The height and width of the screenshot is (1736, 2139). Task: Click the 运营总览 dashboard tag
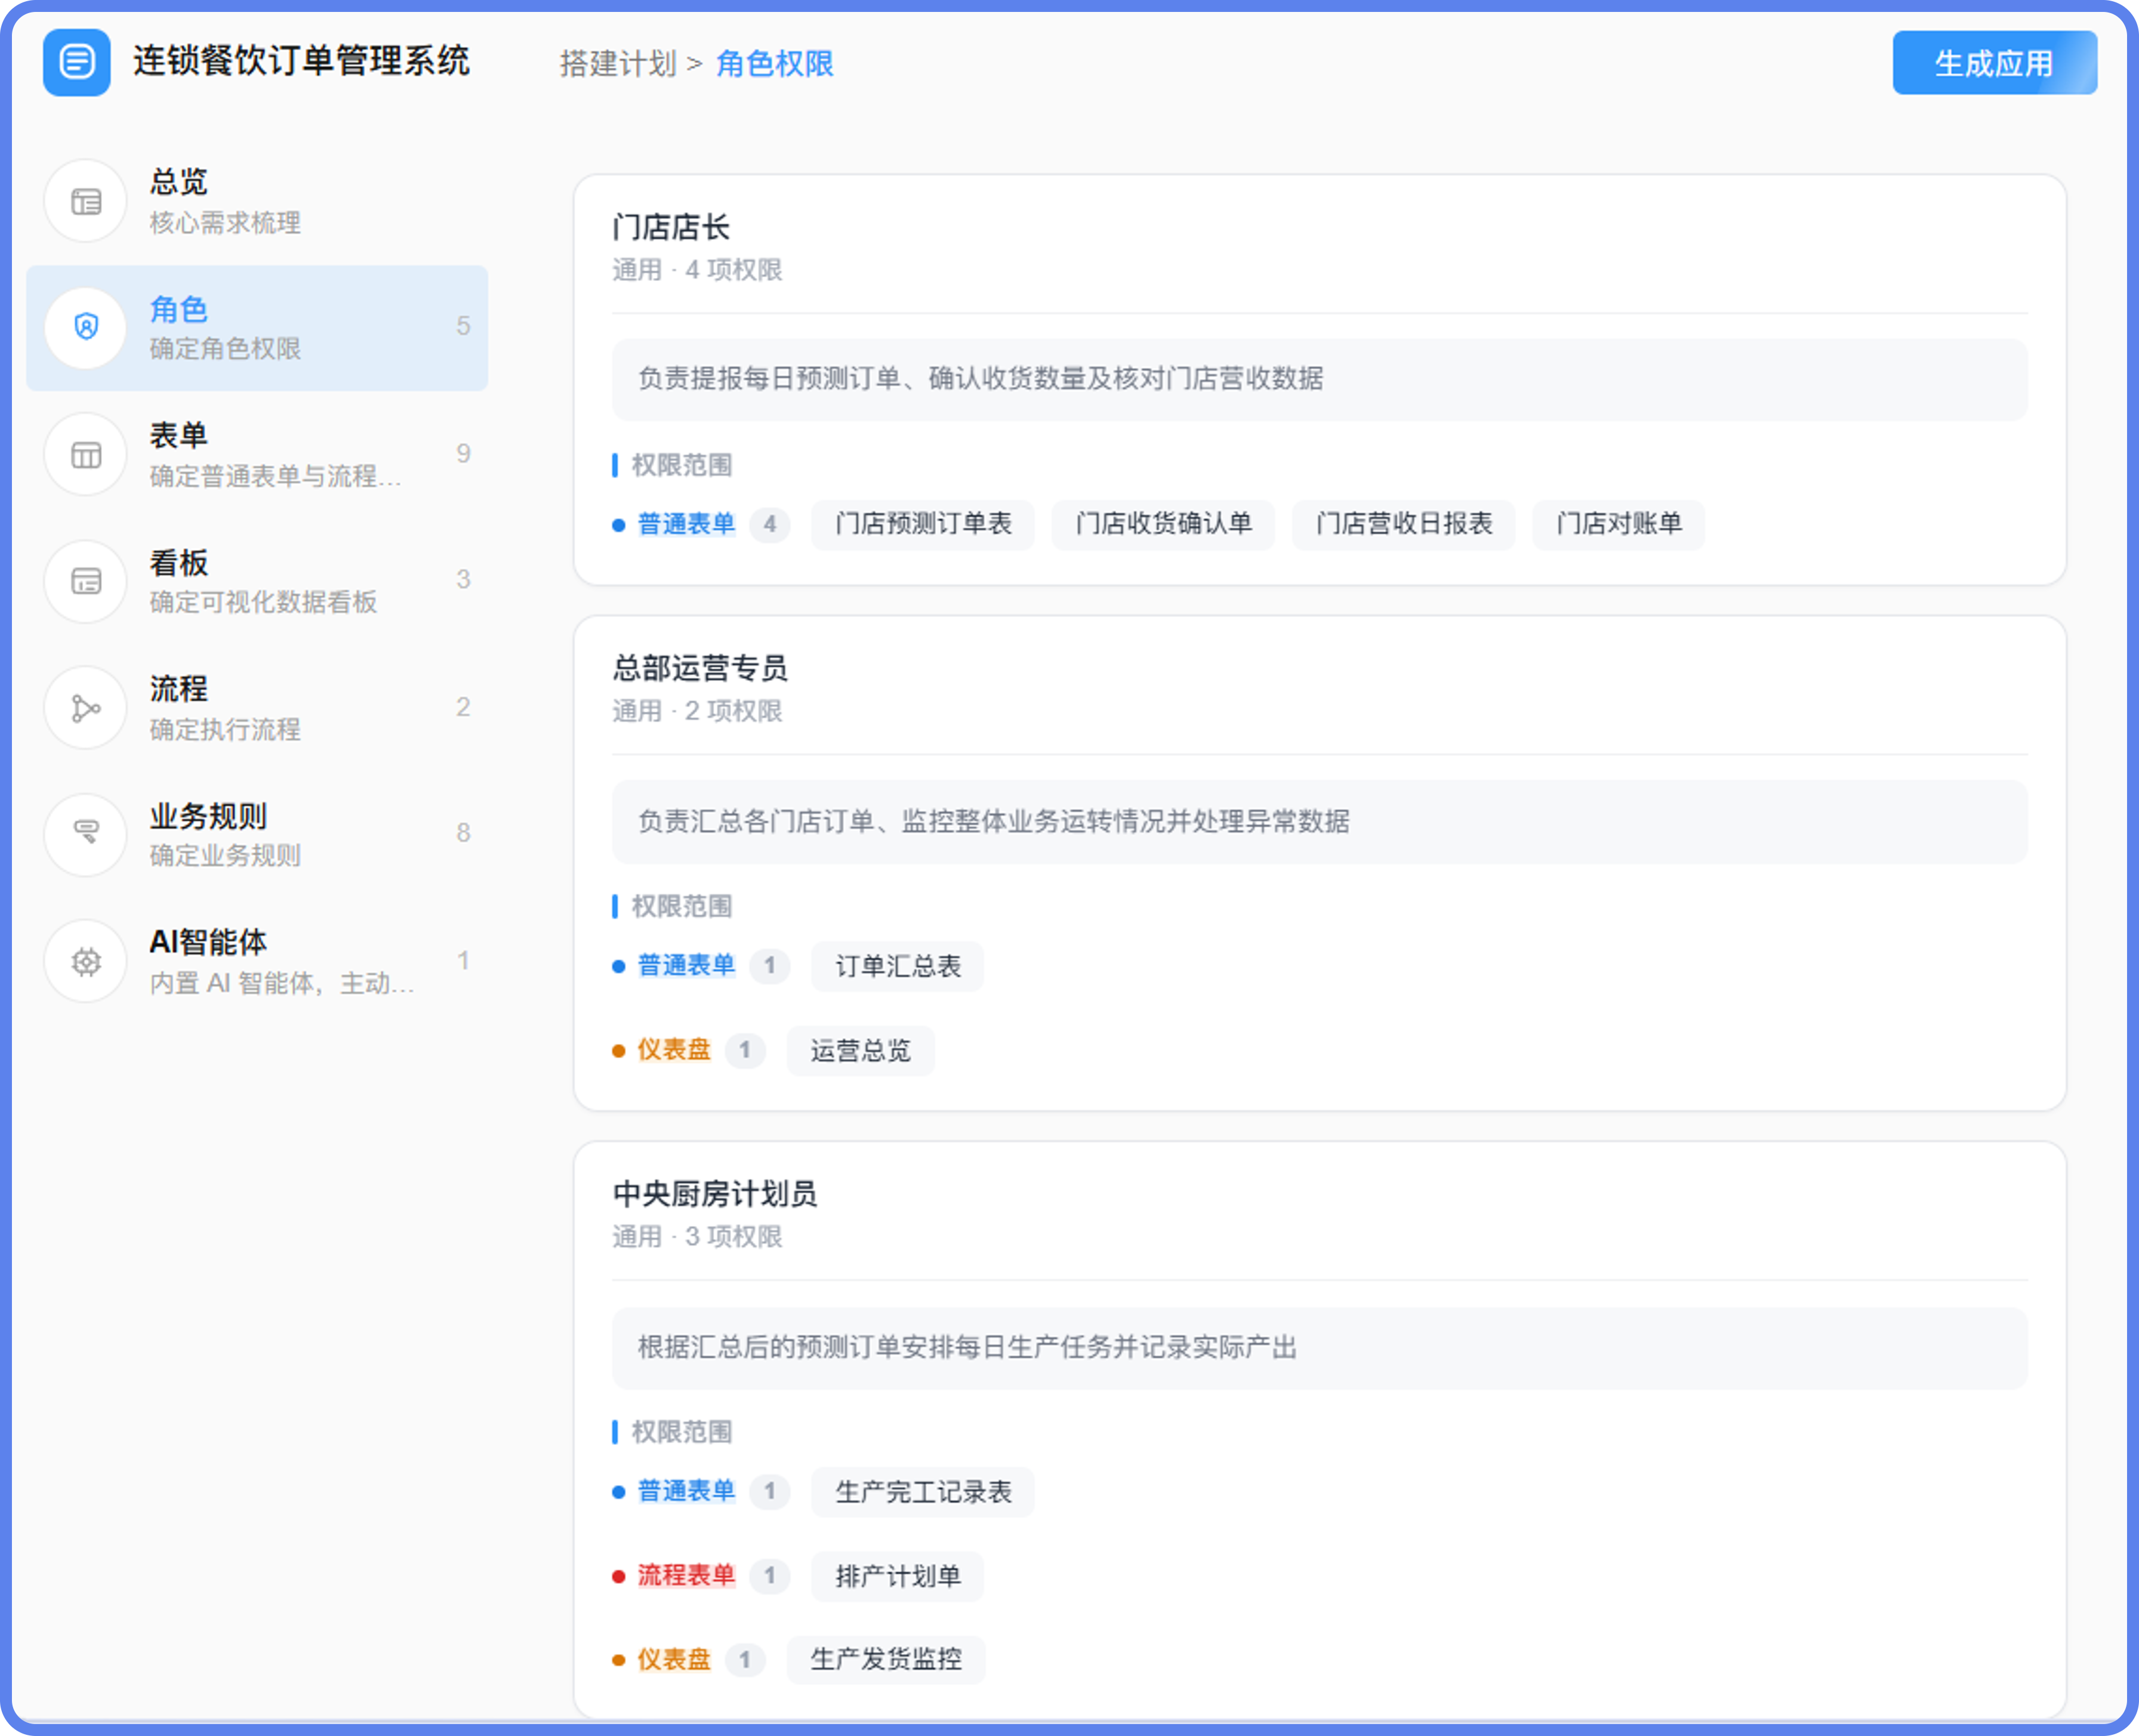click(861, 1050)
